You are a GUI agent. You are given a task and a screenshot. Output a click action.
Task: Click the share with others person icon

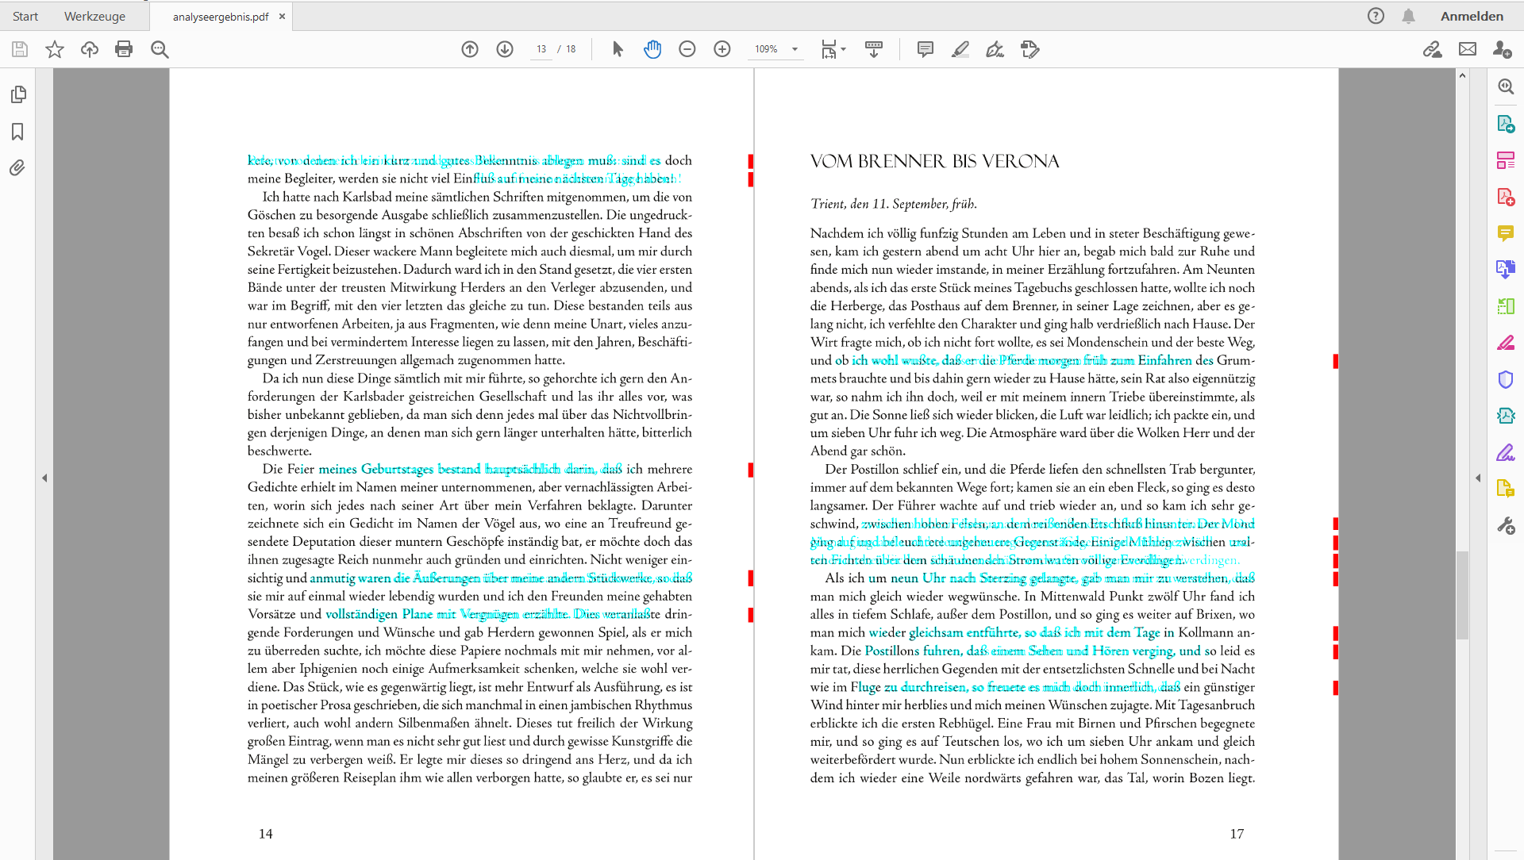point(1502,49)
